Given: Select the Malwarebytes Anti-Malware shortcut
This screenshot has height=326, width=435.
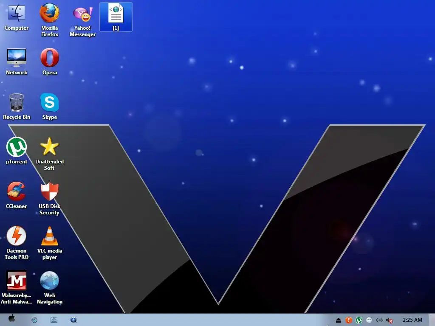Looking at the screenshot, I should [x=17, y=287].
